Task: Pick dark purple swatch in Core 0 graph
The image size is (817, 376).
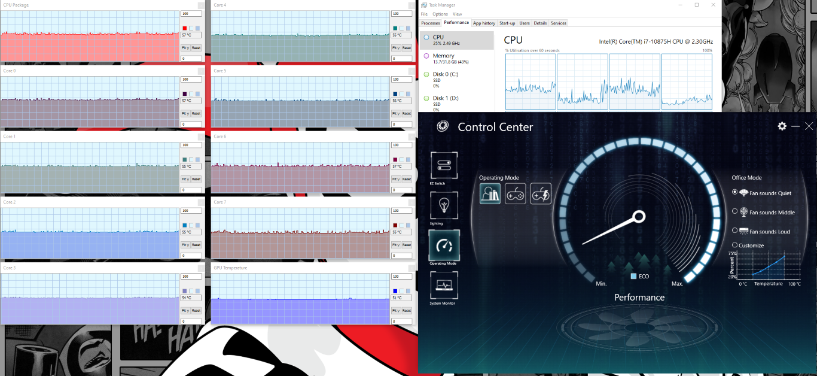Action: click(185, 94)
